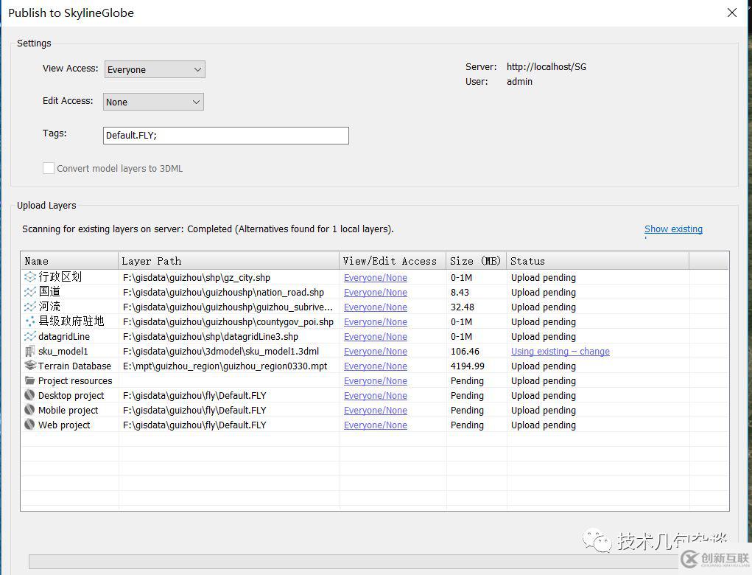Open Everyone/None access for Project resources row
The width and height of the screenshot is (752, 575).
click(376, 380)
